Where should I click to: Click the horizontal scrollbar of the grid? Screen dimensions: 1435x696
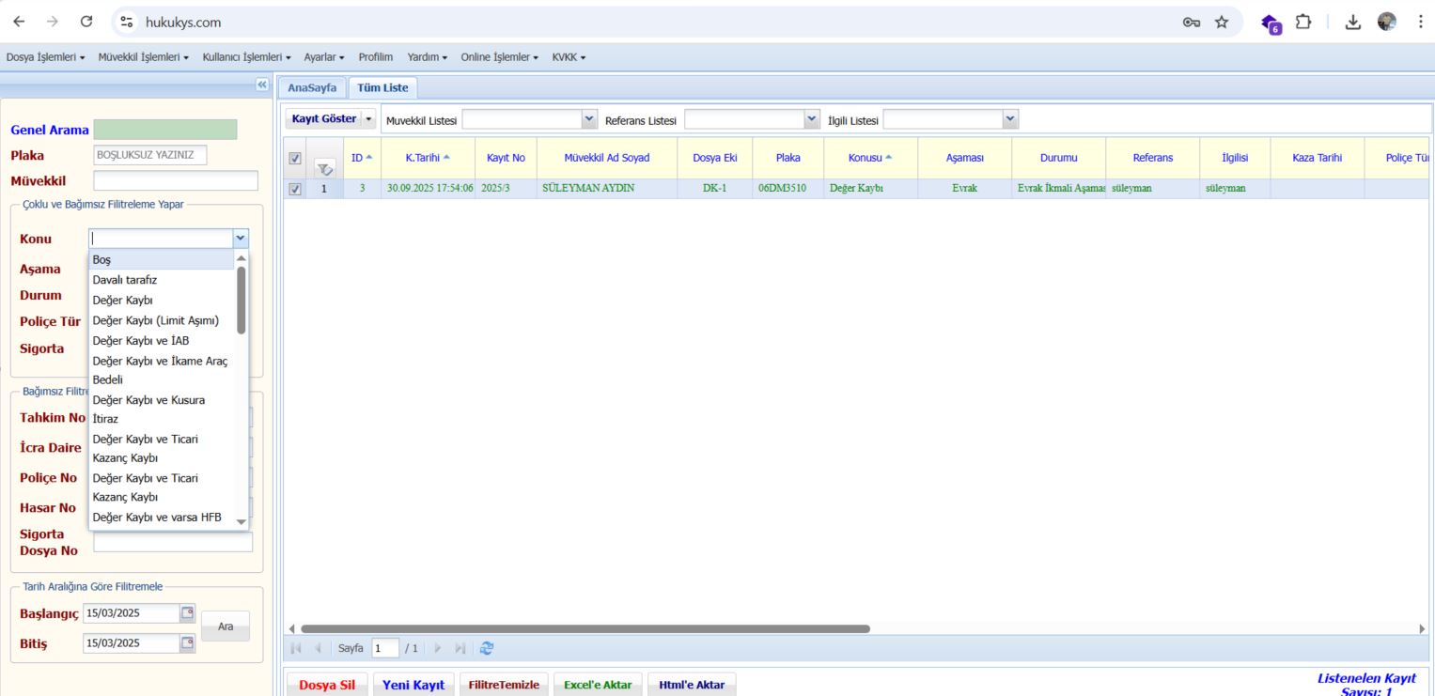tap(585, 628)
